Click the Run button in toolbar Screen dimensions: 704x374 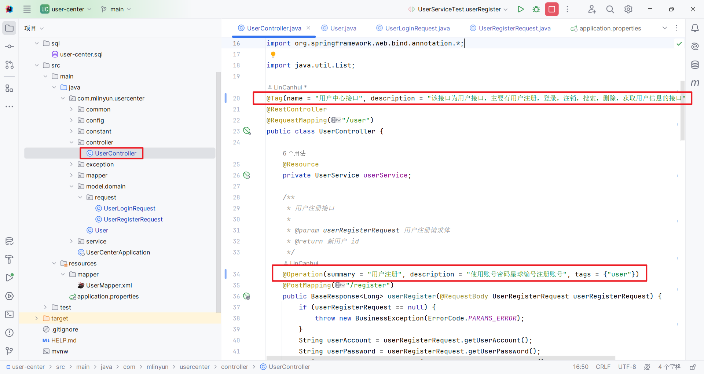(520, 9)
